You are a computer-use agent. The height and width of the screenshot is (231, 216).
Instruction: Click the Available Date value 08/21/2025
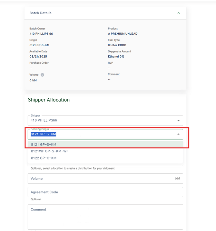click(x=38, y=57)
